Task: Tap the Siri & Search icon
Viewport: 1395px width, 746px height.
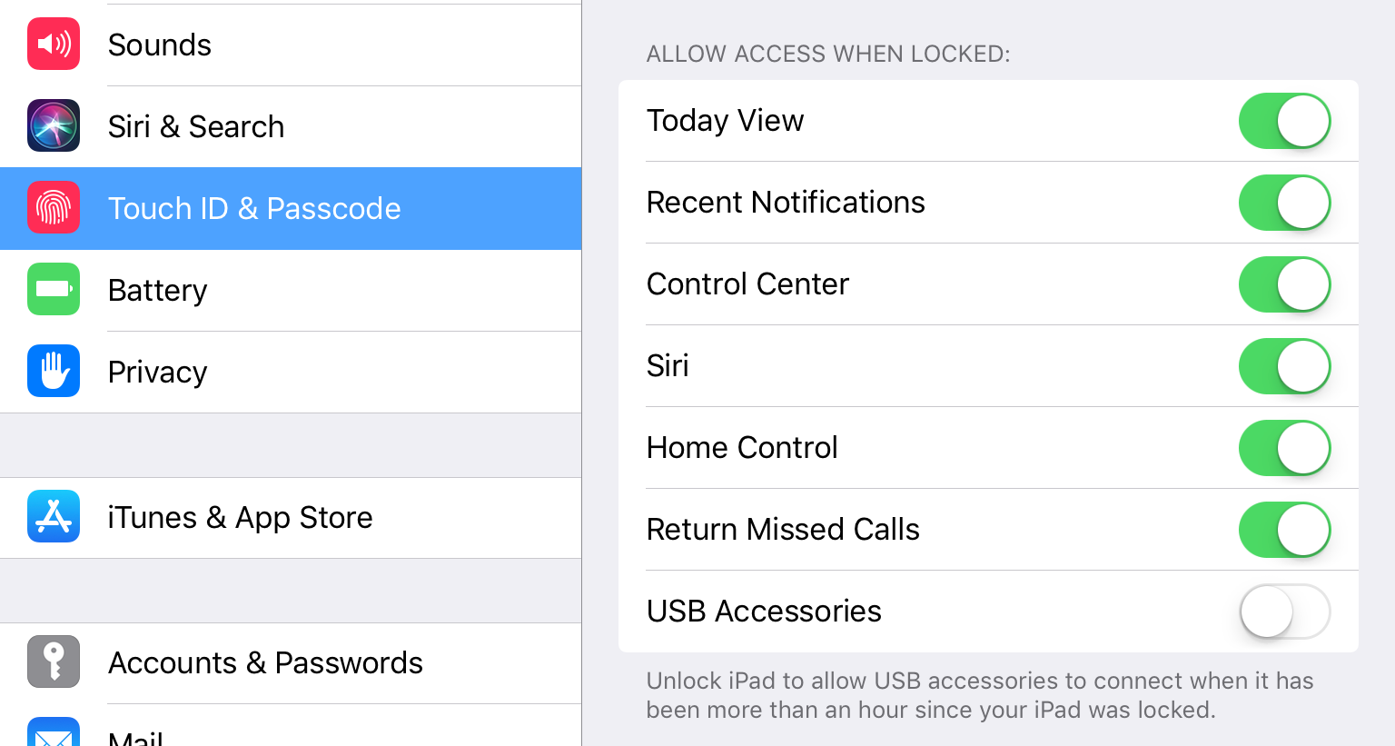Action: click(x=54, y=126)
